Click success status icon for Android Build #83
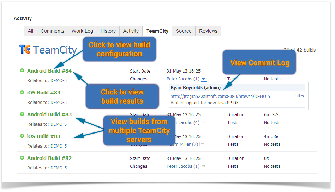 (22, 114)
